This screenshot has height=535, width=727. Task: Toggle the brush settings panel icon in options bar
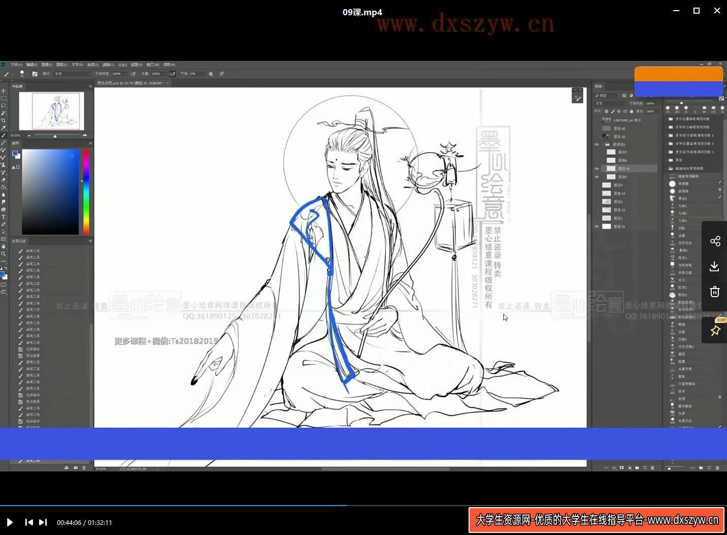(35, 74)
